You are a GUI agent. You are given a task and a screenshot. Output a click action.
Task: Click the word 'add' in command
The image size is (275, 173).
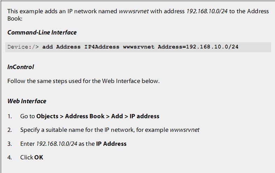click(48, 47)
